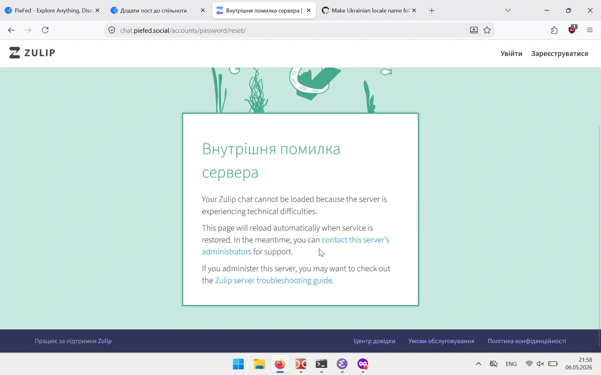The height and width of the screenshot is (375, 601).
Task: Click the cloud sync-off tray icon
Action: point(493,364)
